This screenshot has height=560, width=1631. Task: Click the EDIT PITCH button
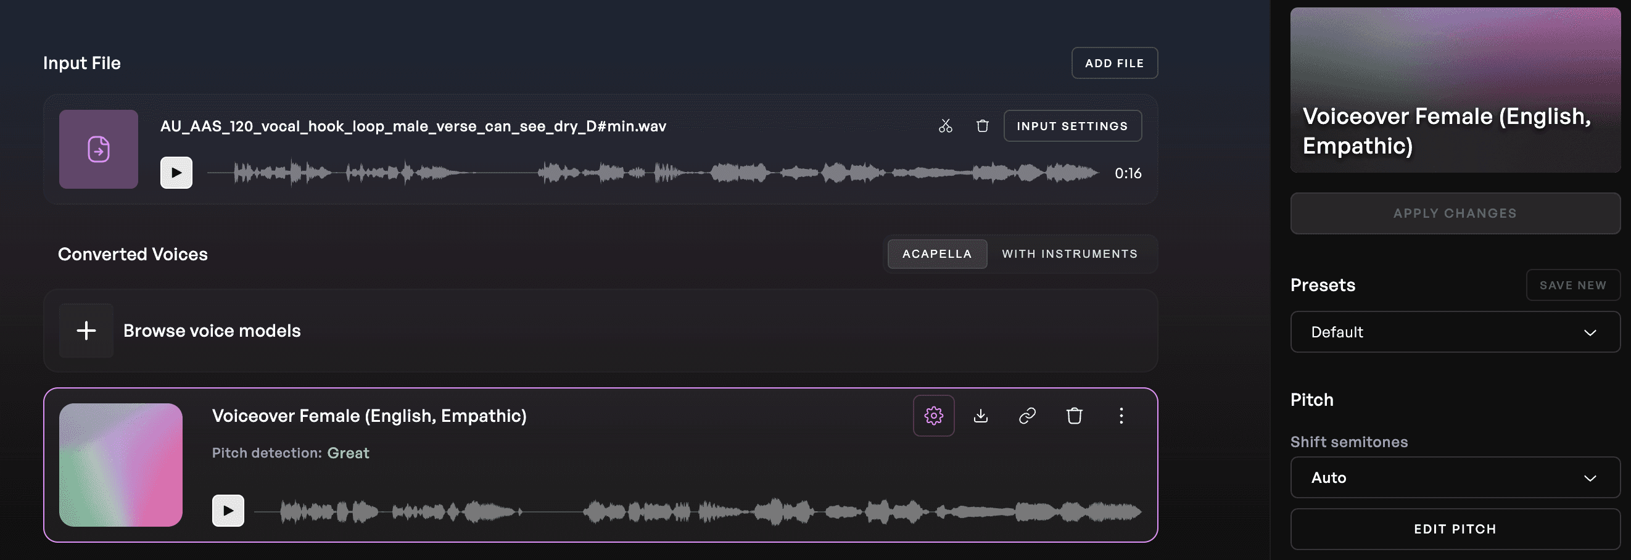point(1455,529)
